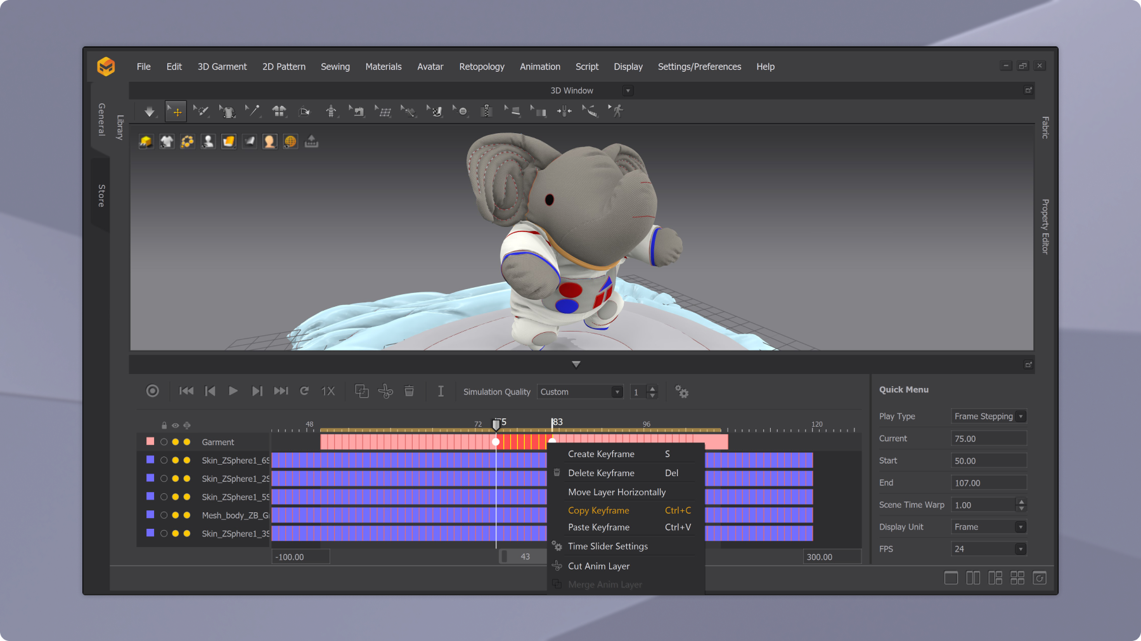The width and height of the screenshot is (1141, 641).
Task: Select the zipper tool from the toolbar
Action: tap(487, 111)
